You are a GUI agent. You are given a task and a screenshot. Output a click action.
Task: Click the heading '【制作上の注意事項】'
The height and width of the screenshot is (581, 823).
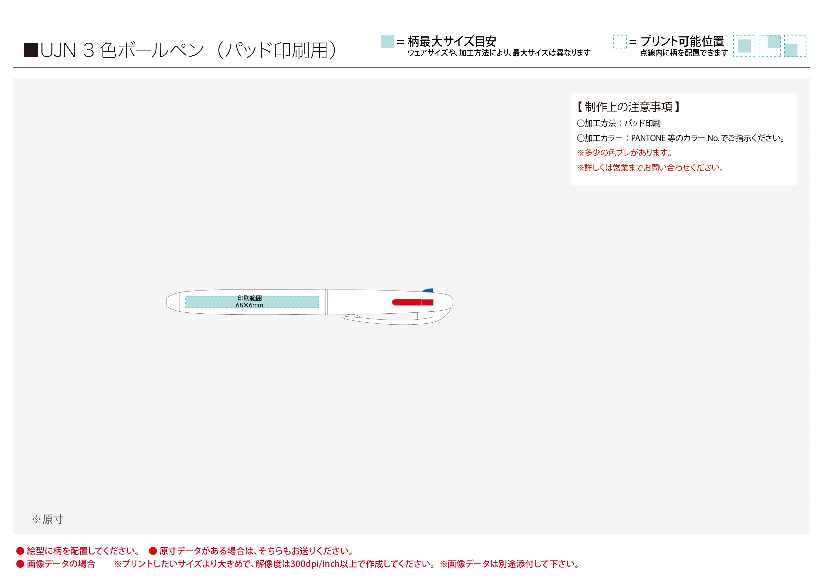pyautogui.click(x=629, y=107)
